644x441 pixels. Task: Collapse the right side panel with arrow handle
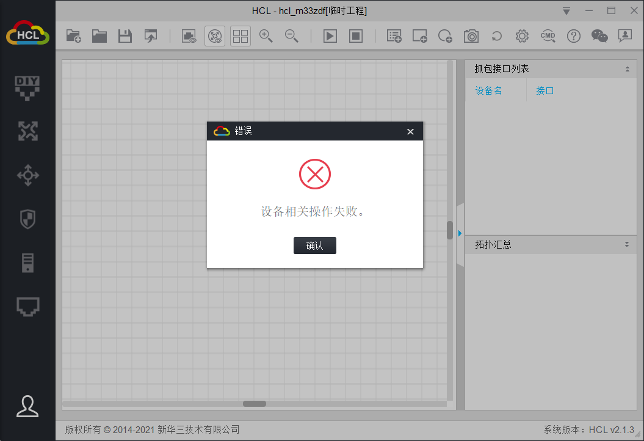(460, 233)
